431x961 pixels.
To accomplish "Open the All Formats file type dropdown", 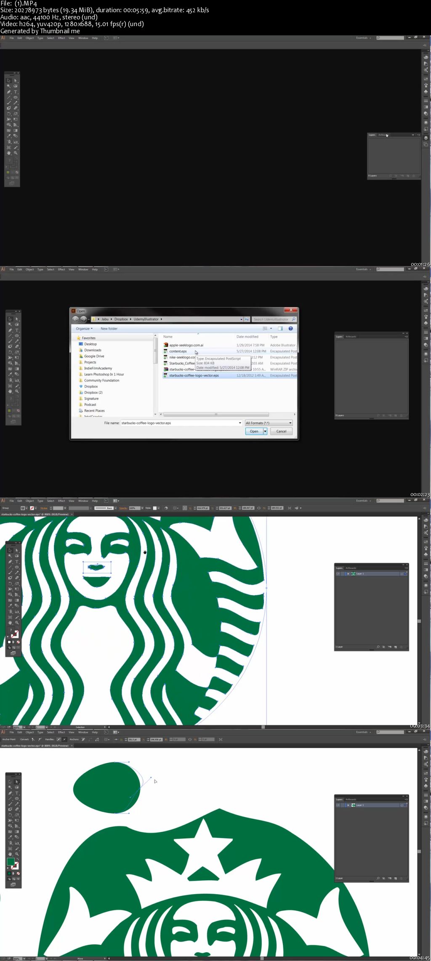I will pyautogui.click(x=269, y=423).
